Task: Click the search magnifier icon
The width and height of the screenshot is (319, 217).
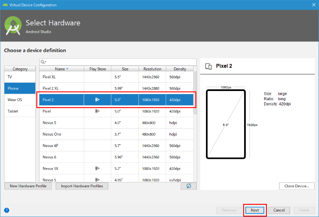Action: coord(43,62)
